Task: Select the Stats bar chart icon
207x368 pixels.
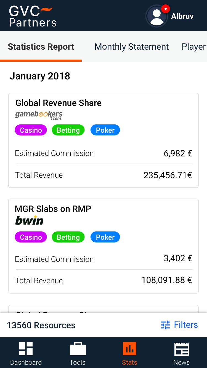Action: pyautogui.click(x=129, y=349)
